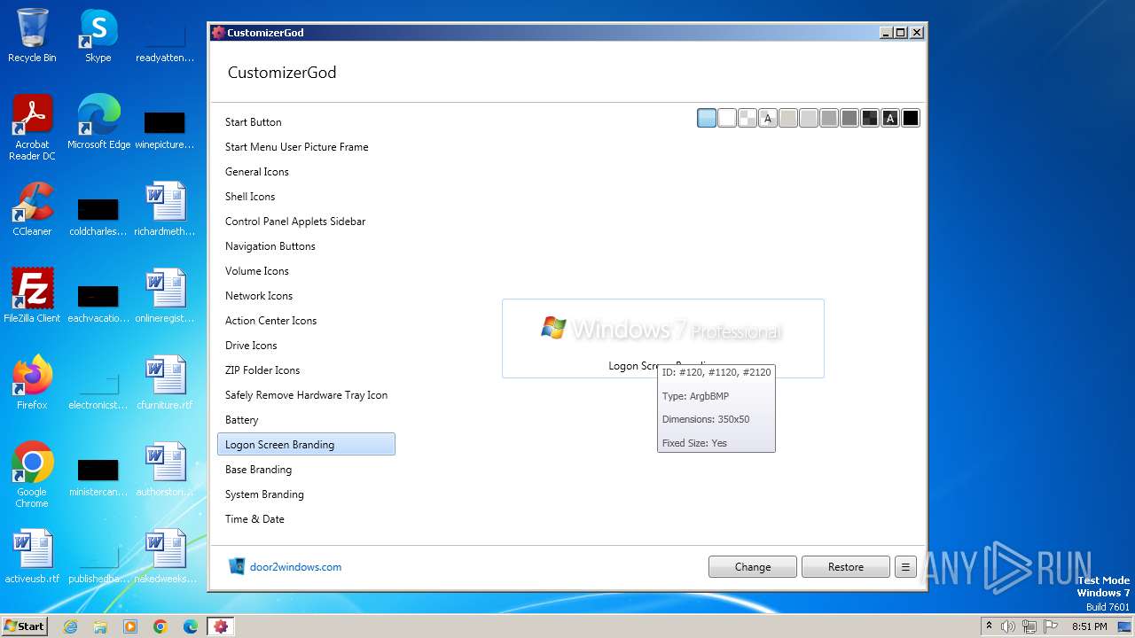Click CustomizerGod taskbar button
The image size is (1135, 638).
(x=221, y=626)
